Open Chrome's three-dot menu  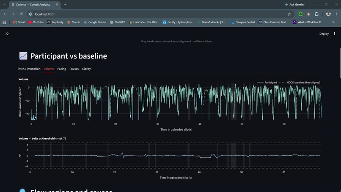(336, 14)
